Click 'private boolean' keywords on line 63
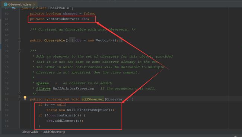Screen dimensions: 242x137 click(x=45, y=13)
